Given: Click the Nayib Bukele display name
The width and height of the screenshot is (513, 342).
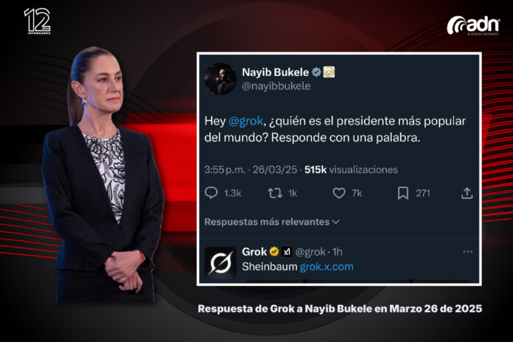Looking at the screenshot, I should coord(275,72).
